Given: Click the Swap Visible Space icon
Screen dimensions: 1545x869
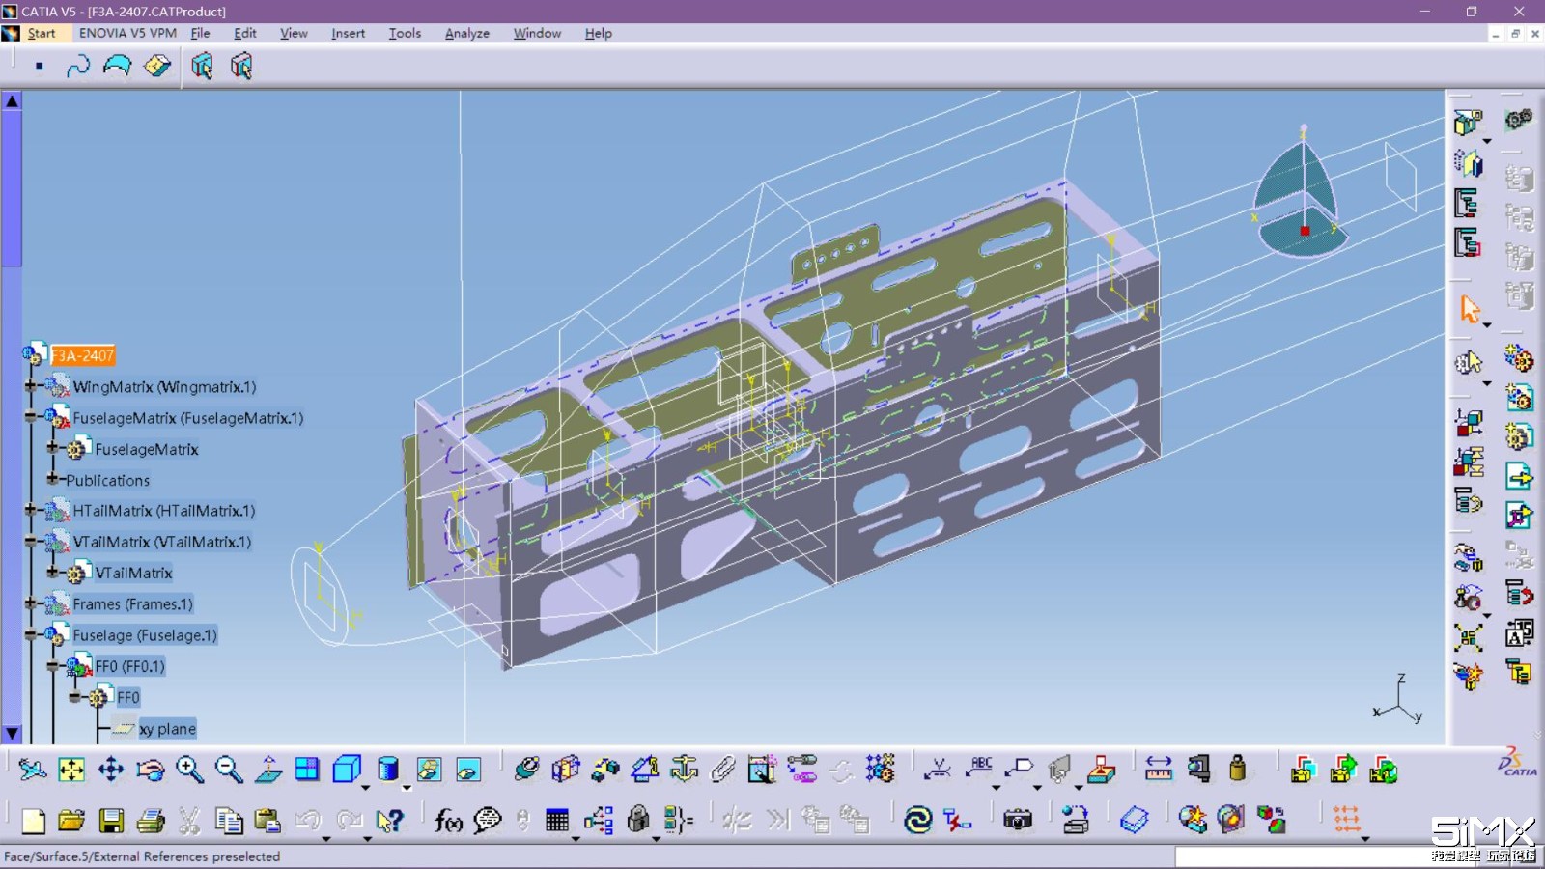Looking at the screenshot, I should [x=468, y=770].
